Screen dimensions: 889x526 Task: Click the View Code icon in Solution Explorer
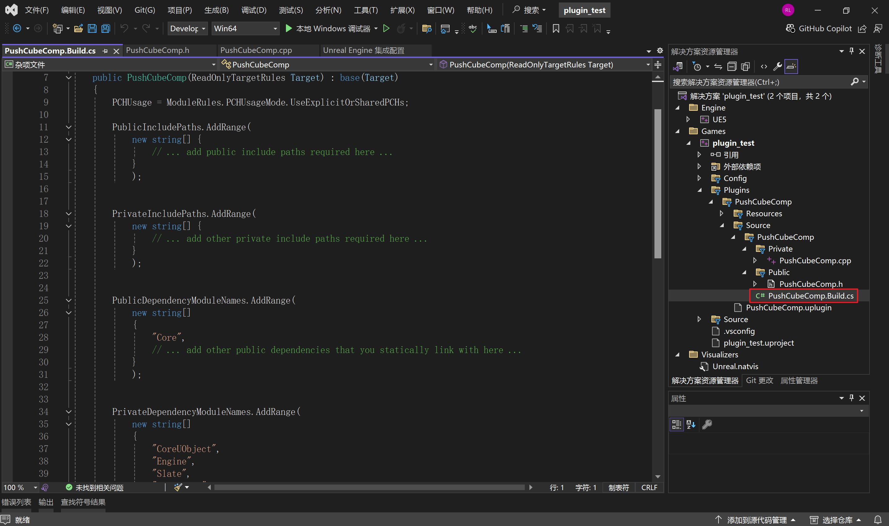click(764, 66)
